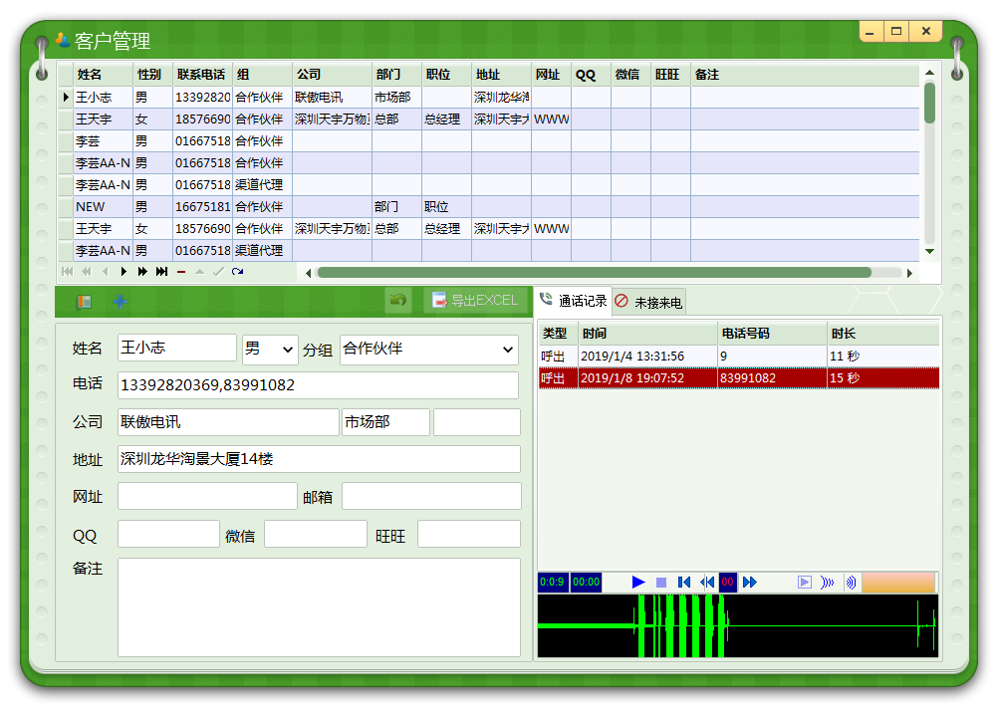Click the audio waveform display
This screenshot has width=998, height=717.
pos(738,626)
